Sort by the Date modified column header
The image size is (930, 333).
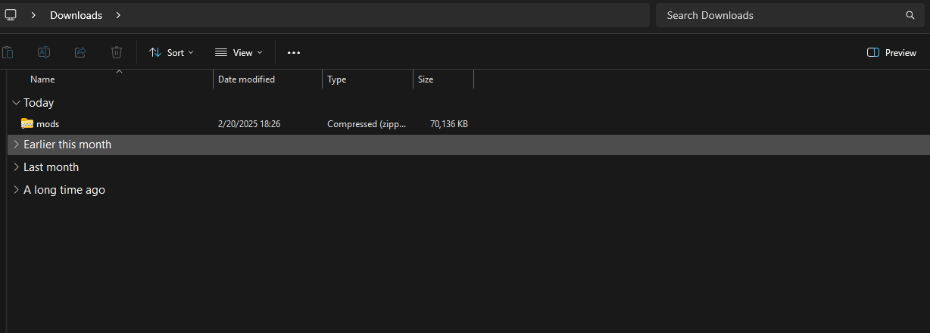click(x=246, y=79)
